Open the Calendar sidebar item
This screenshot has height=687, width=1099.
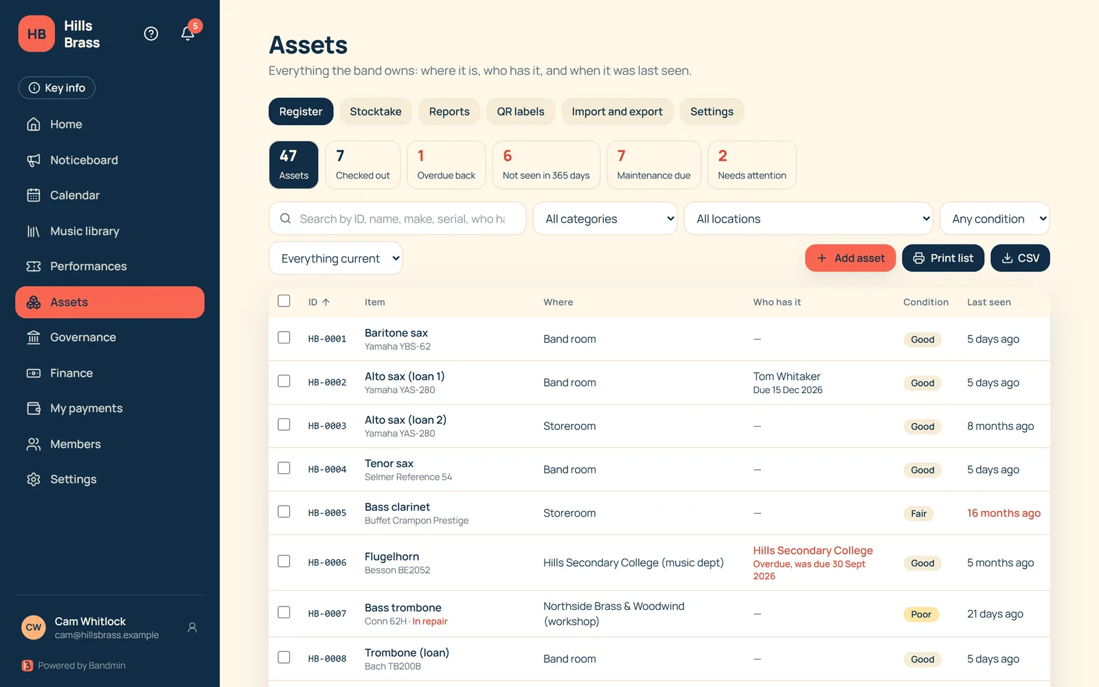coord(110,195)
